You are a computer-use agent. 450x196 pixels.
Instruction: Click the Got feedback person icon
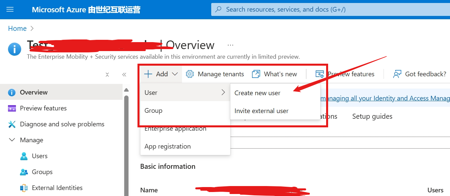click(397, 74)
